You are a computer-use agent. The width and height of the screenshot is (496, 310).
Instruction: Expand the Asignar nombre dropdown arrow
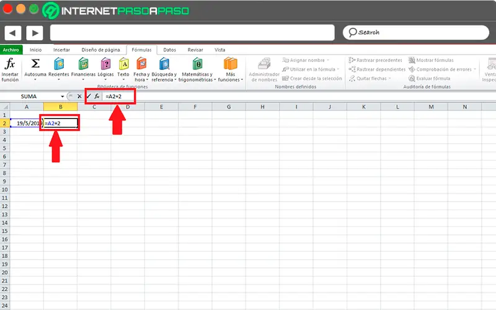tap(328, 60)
